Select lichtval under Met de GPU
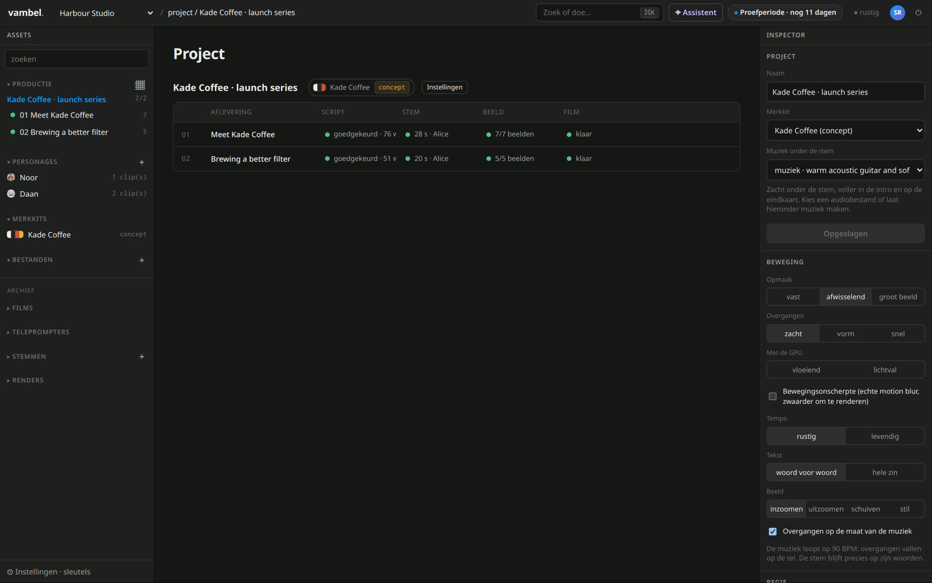This screenshot has height=583, width=932. [885, 370]
